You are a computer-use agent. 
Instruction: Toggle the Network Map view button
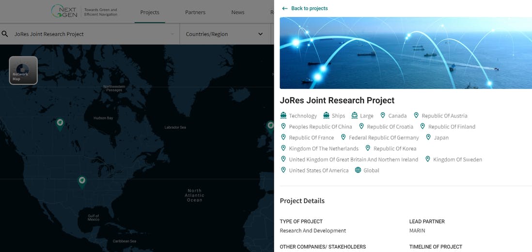coord(23,71)
